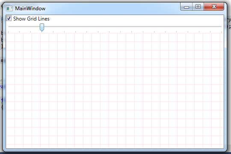Viewport: 231px width, 154px height.
Task: Click the MainWindow app icon in title bar
Action: point(9,9)
